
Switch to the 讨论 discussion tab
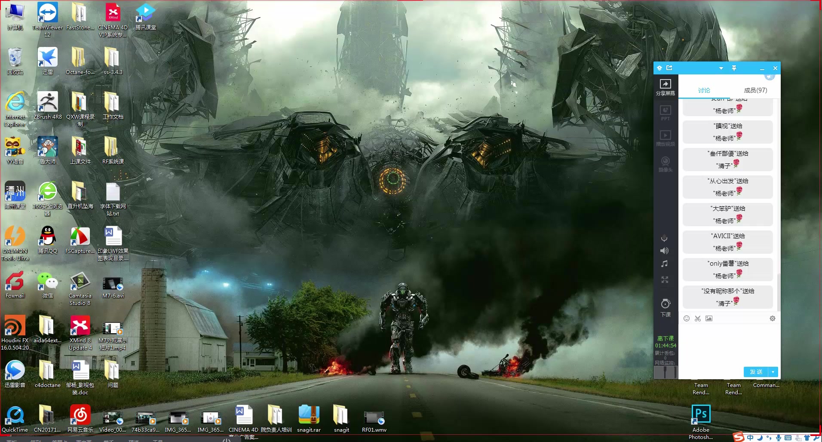[704, 90]
